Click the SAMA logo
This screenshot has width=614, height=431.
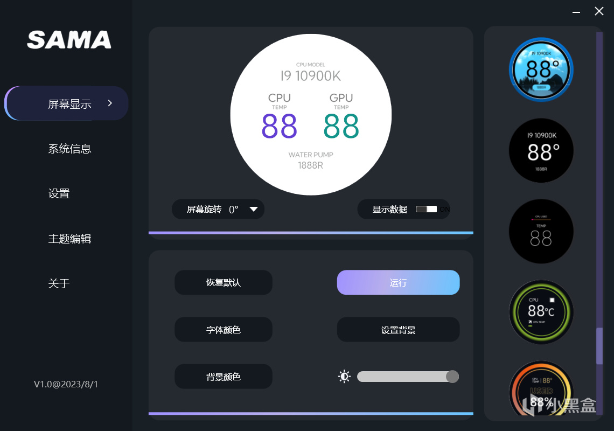(69, 39)
